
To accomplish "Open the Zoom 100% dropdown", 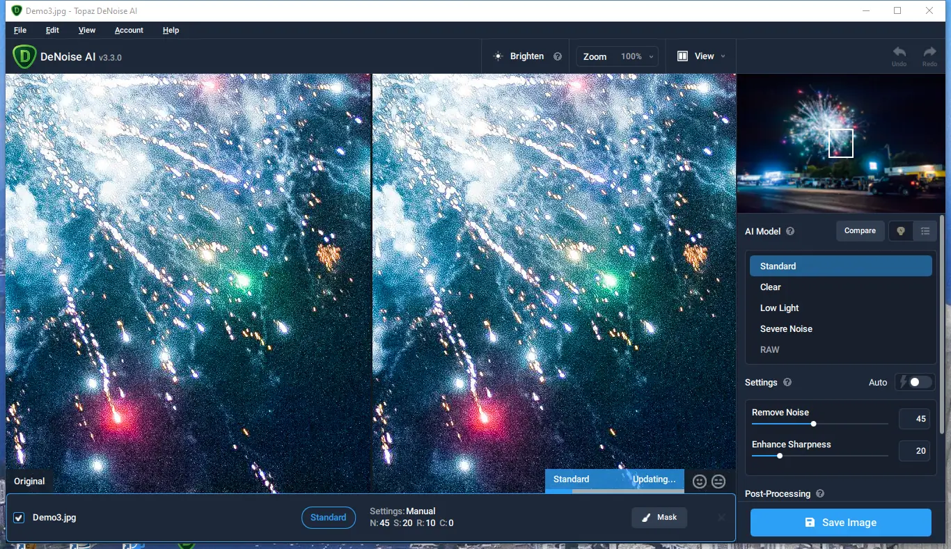I will [617, 56].
